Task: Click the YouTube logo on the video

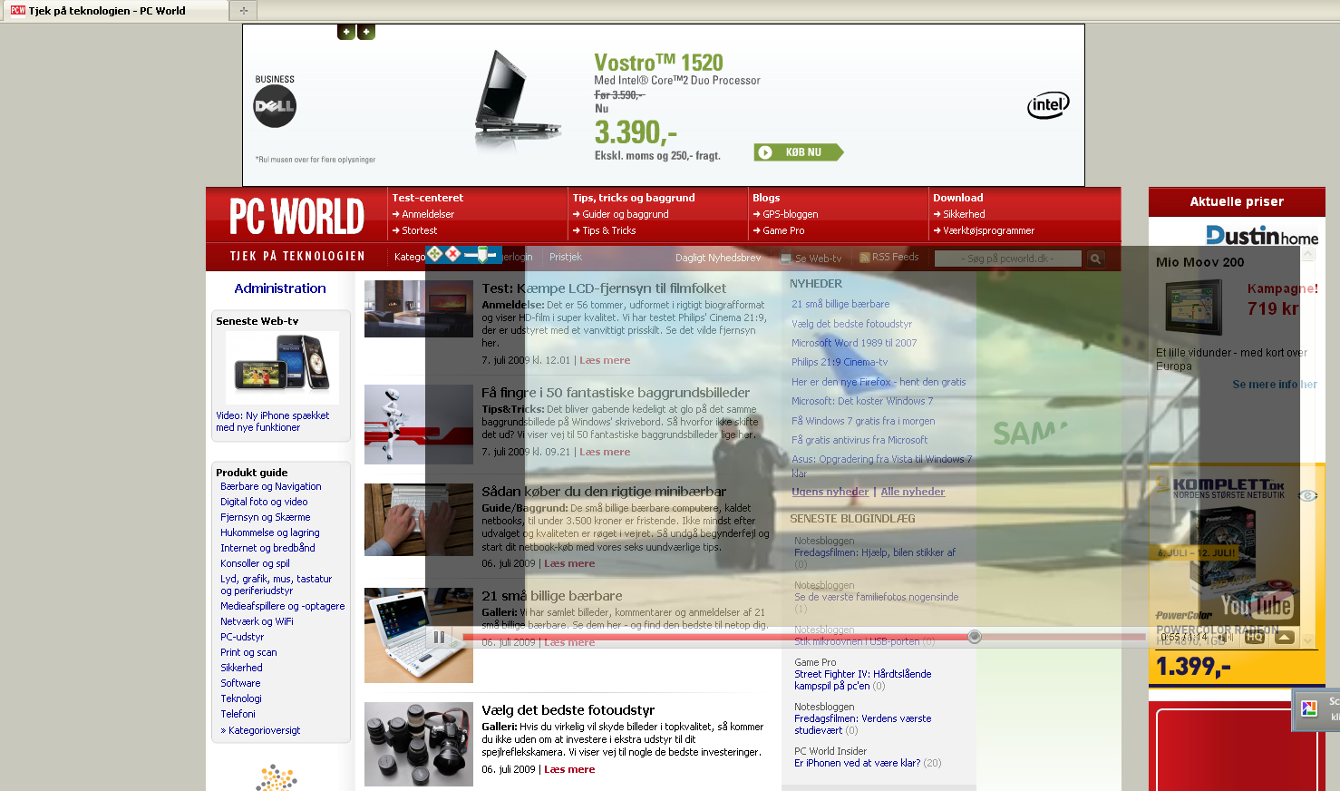Action: click(x=1256, y=605)
